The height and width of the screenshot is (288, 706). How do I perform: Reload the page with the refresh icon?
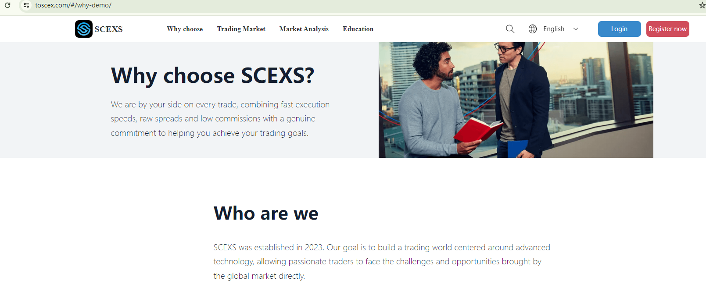7,5
